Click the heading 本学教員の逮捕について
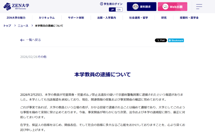215x136 pixels. (x=102, y=74)
